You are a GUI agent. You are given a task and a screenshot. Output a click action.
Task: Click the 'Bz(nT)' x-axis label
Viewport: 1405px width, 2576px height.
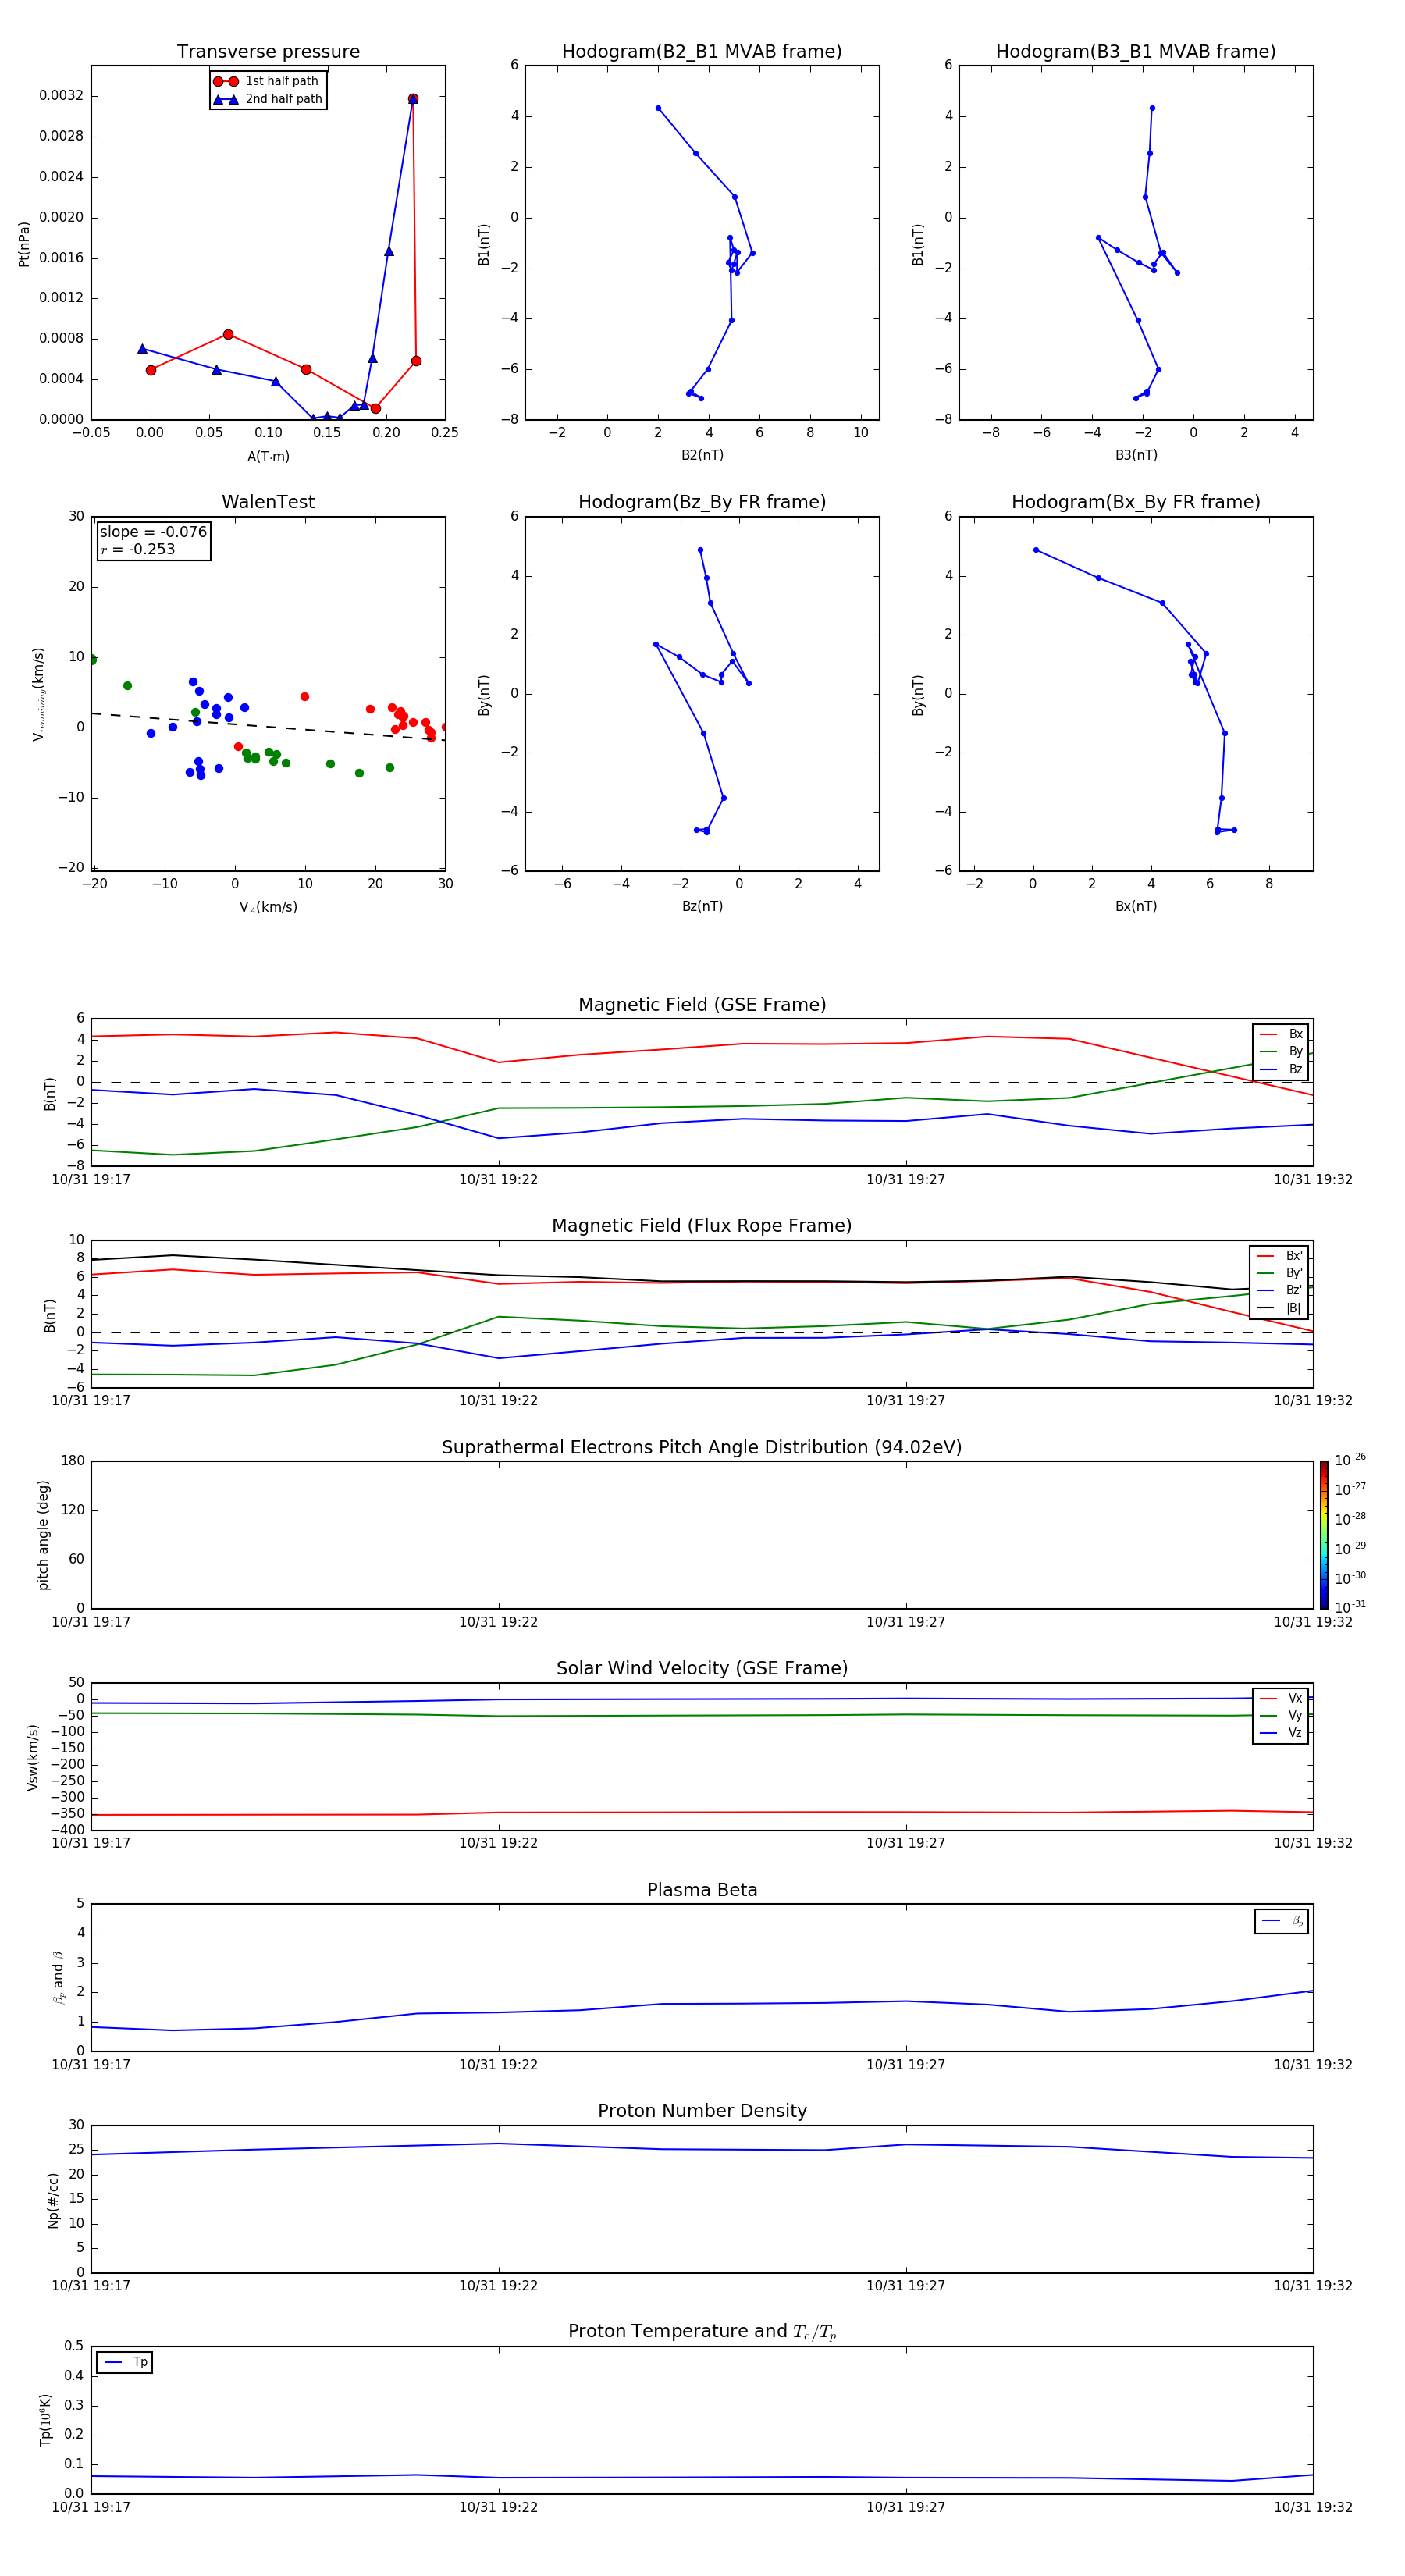tap(702, 906)
